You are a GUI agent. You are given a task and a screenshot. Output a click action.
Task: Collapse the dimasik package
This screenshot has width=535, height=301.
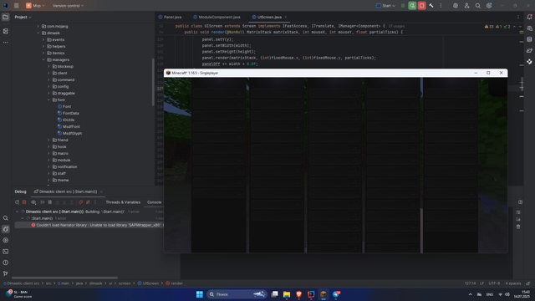38,33
